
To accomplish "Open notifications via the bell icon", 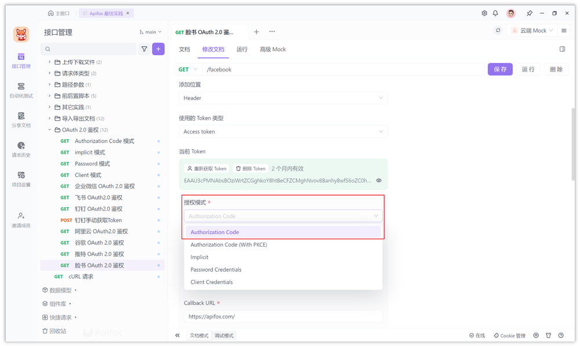I will coord(496,13).
